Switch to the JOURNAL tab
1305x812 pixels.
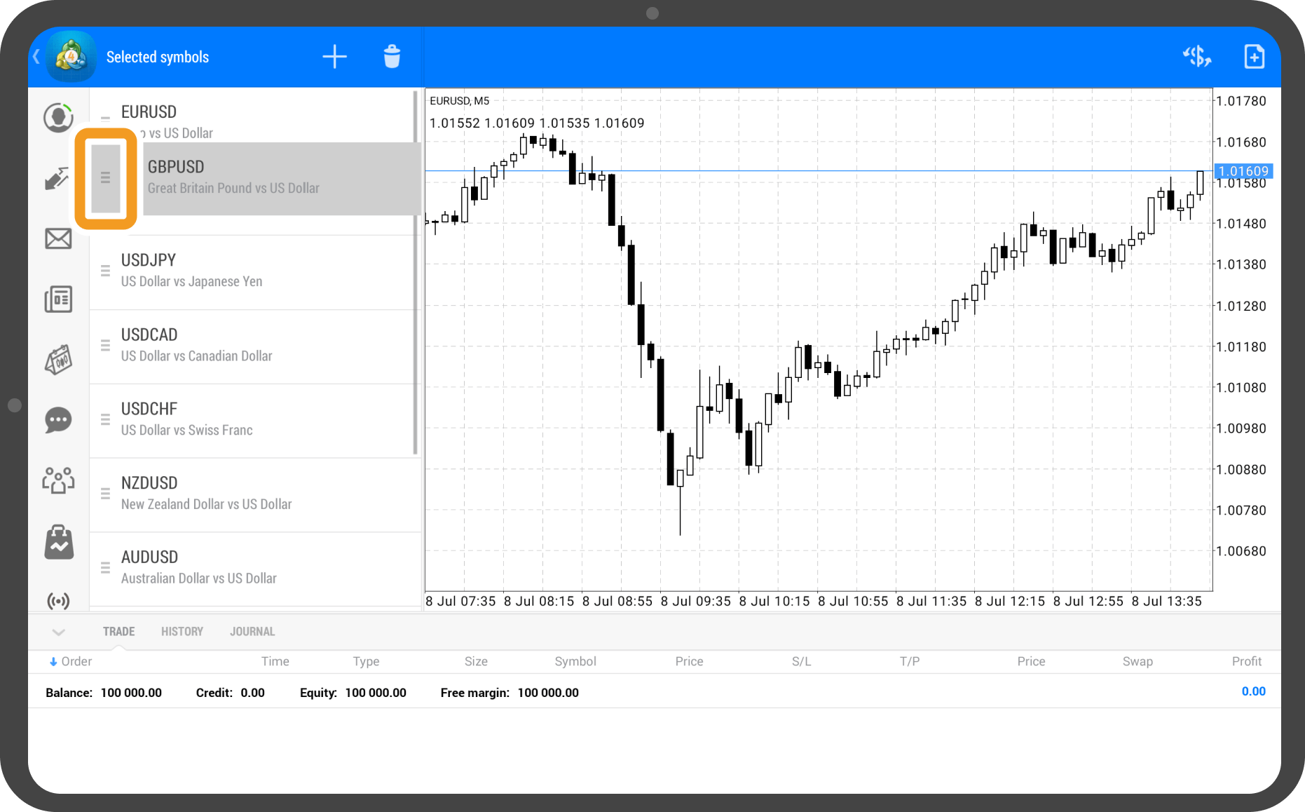[252, 632]
